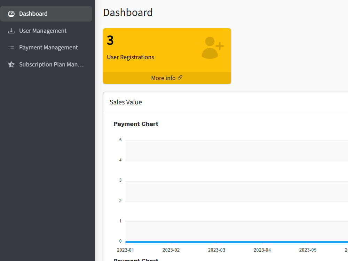Click the User Registrations label
This screenshot has width=348, height=261.
pyautogui.click(x=130, y=57)
